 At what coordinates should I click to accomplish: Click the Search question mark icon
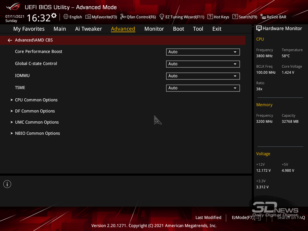click(x=235, y=17)
